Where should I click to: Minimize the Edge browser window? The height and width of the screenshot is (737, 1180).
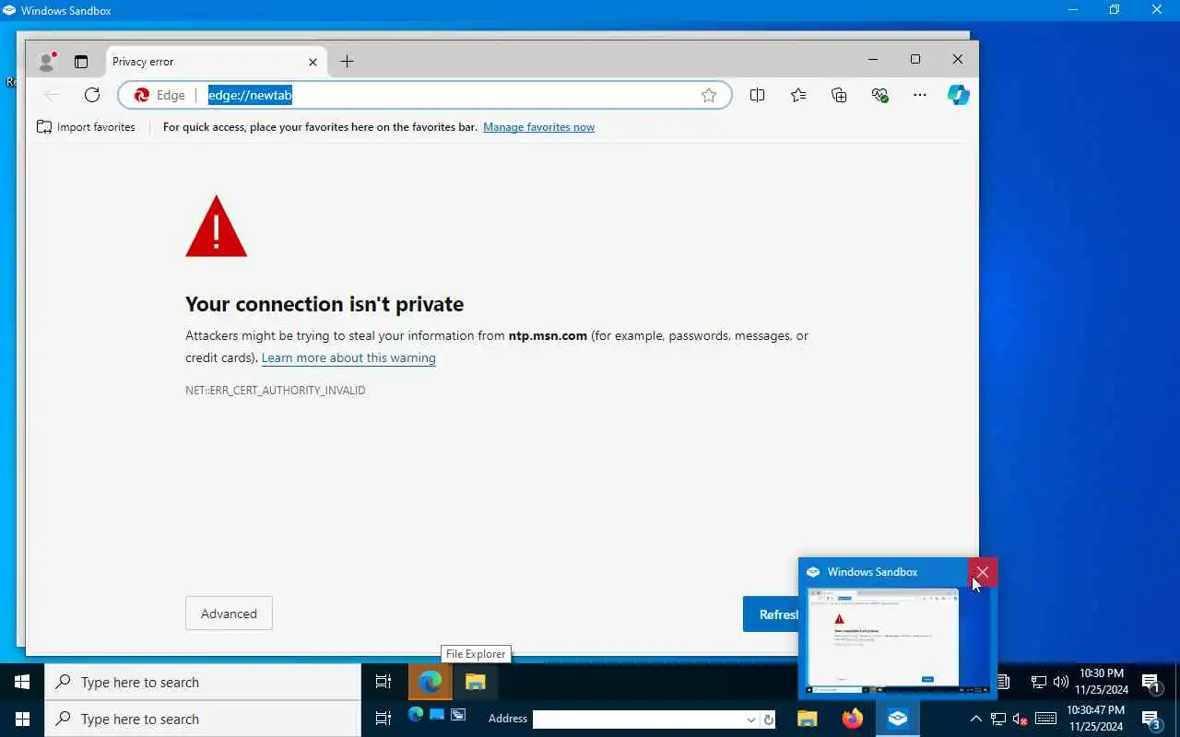point(872,60)
